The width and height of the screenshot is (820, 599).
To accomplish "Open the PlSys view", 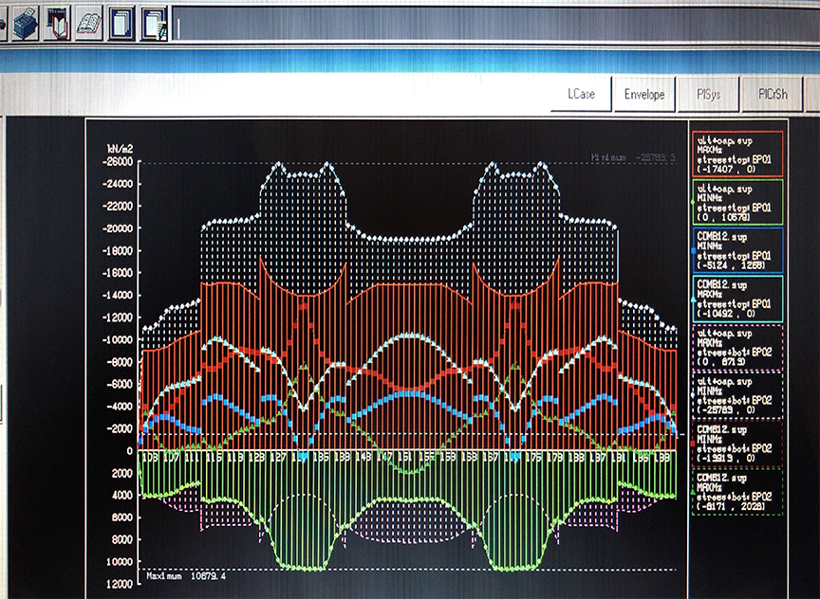I will tap(709, 95).
